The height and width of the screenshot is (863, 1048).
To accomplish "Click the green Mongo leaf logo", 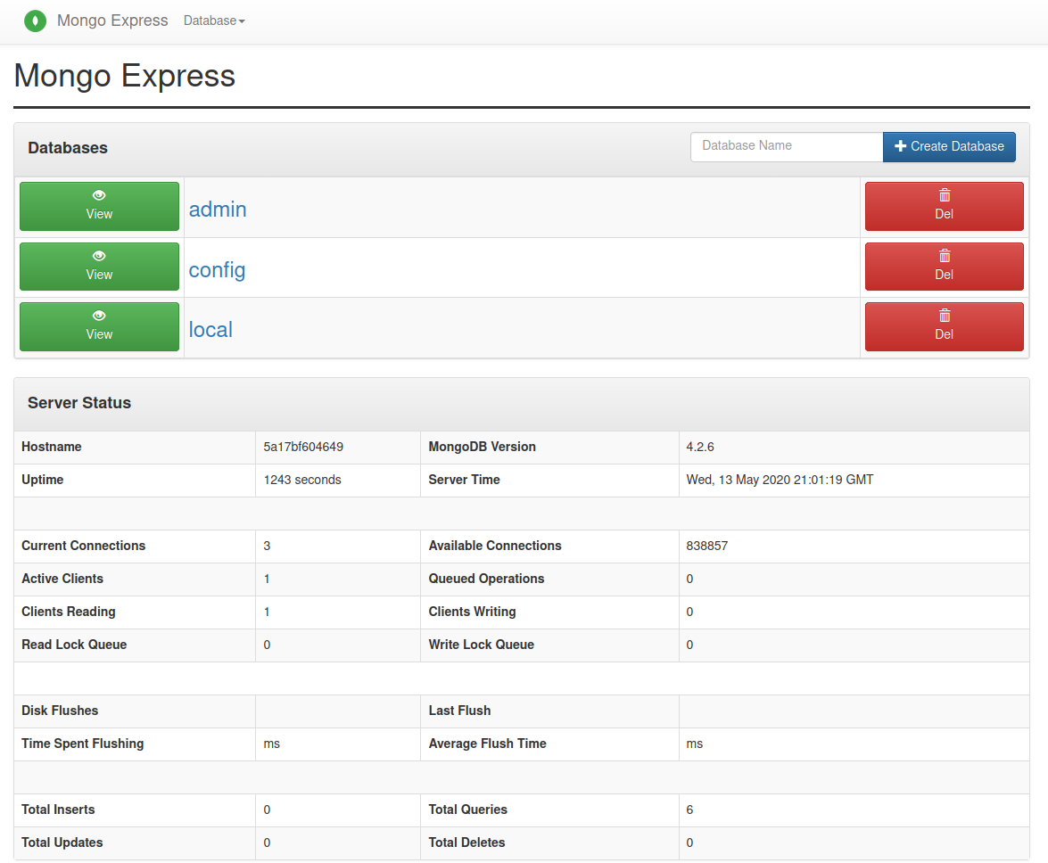I will click(35, 21).
